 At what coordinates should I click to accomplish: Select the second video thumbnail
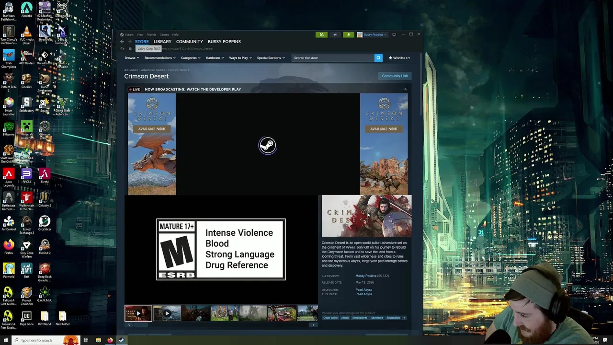167,313
